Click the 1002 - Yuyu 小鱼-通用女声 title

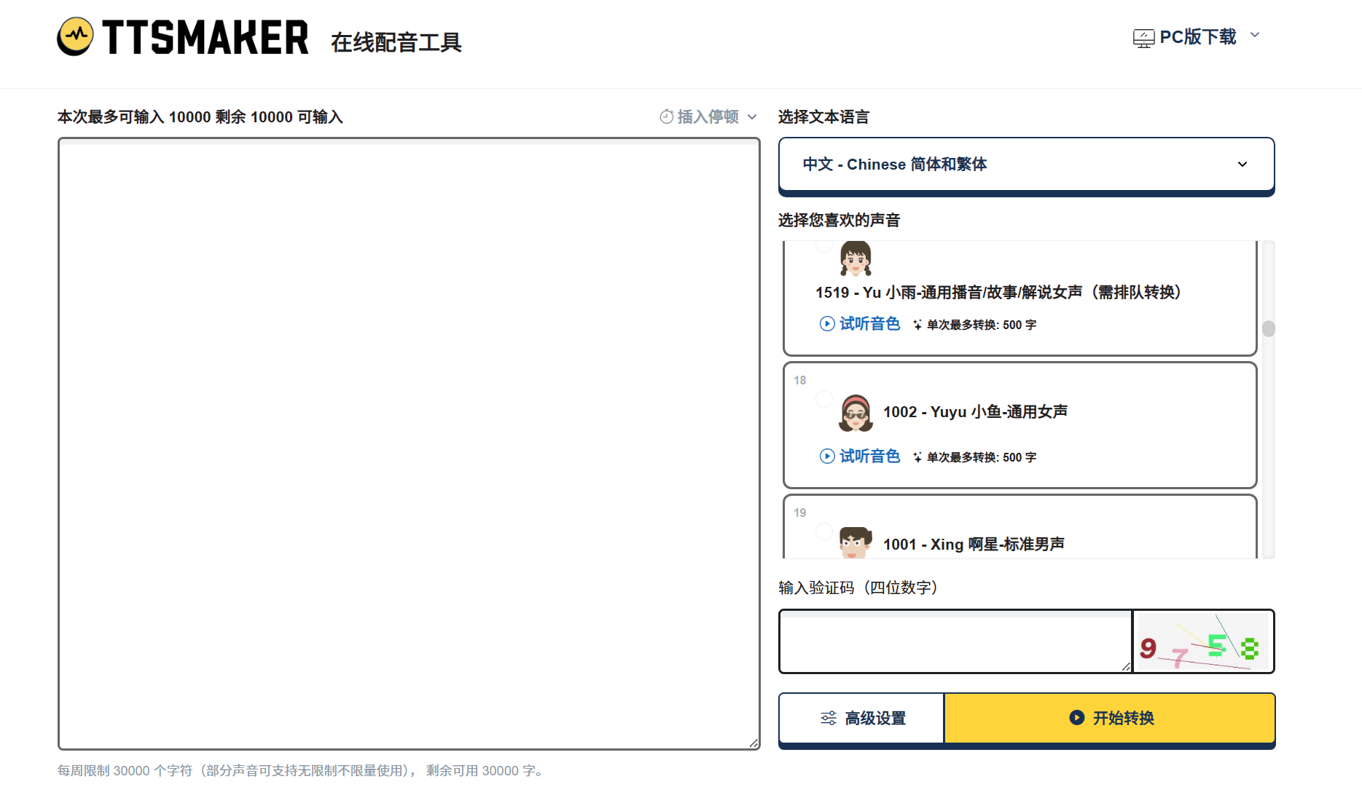click(x=976, y=412)
